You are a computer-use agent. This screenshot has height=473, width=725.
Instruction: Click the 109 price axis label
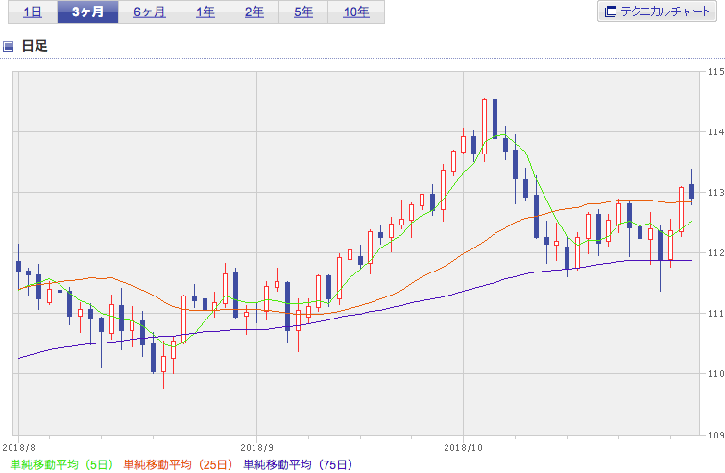715,435
